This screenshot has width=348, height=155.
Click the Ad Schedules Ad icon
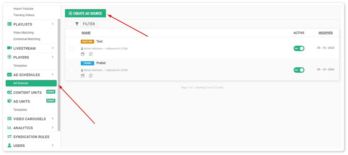9,75
